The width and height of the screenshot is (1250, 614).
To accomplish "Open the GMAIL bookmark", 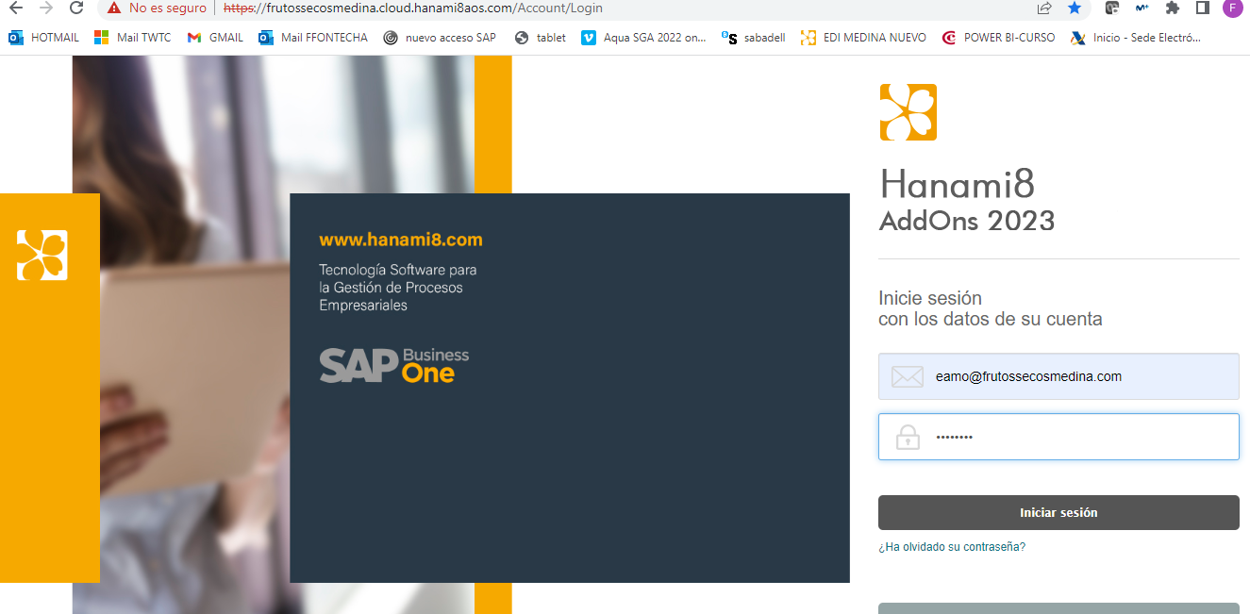I will (x=215, y=38).
